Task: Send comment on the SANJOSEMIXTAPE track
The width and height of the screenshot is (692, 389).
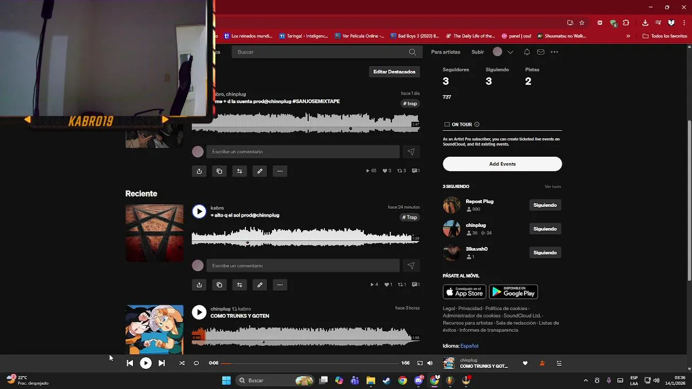Action: click(x=411, y=152)
